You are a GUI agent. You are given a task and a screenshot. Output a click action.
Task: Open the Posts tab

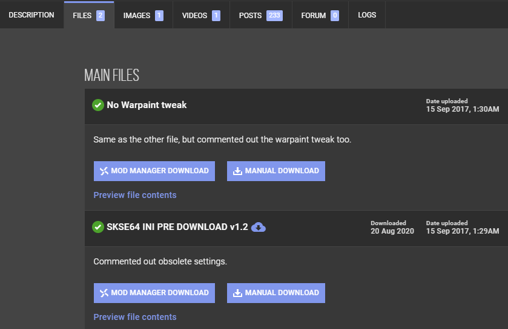261,15
